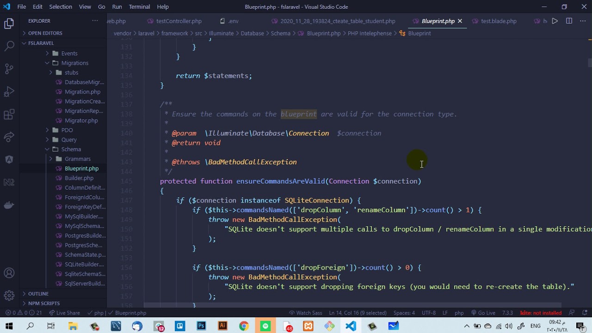
Task: Open the Extensions view icon
Action: point(9,114)
